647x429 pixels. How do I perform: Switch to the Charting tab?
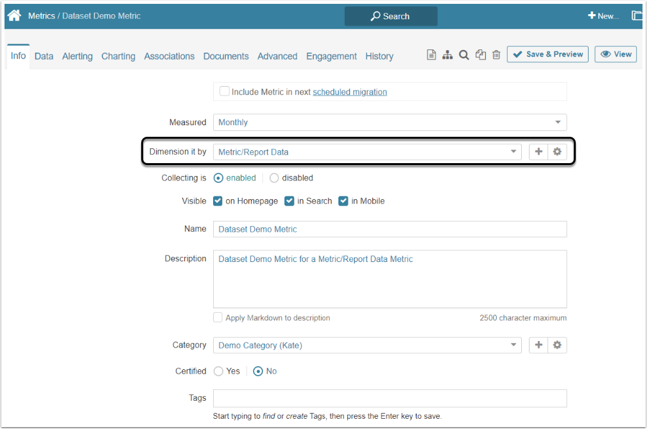(x=118, y=56)
